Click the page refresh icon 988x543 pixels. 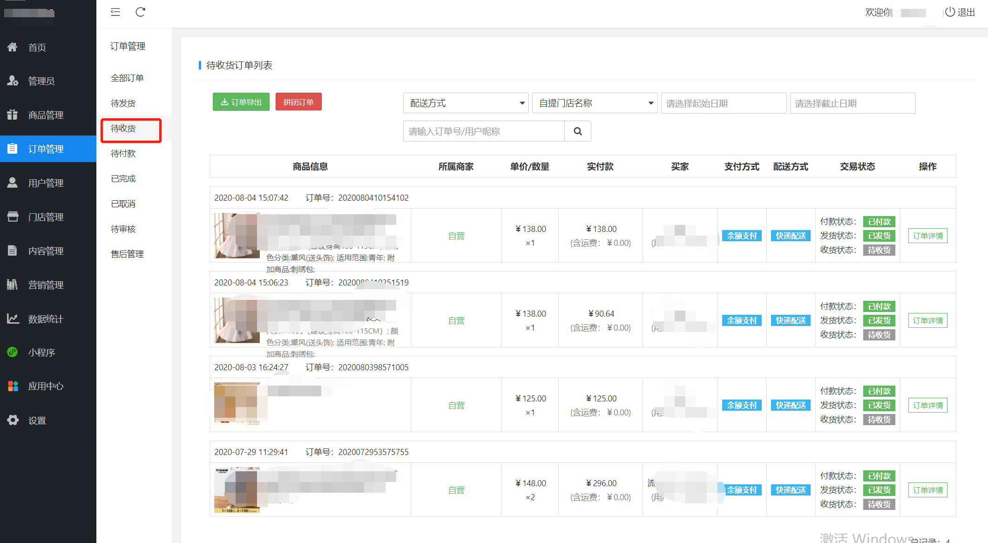pyautogui.click(x=141, y=12)
